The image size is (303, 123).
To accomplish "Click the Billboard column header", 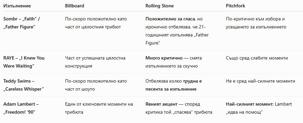I will (75, 6).
